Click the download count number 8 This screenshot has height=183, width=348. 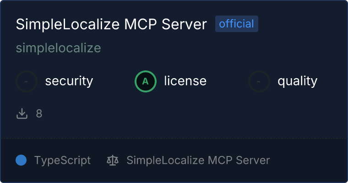[39, 113]
